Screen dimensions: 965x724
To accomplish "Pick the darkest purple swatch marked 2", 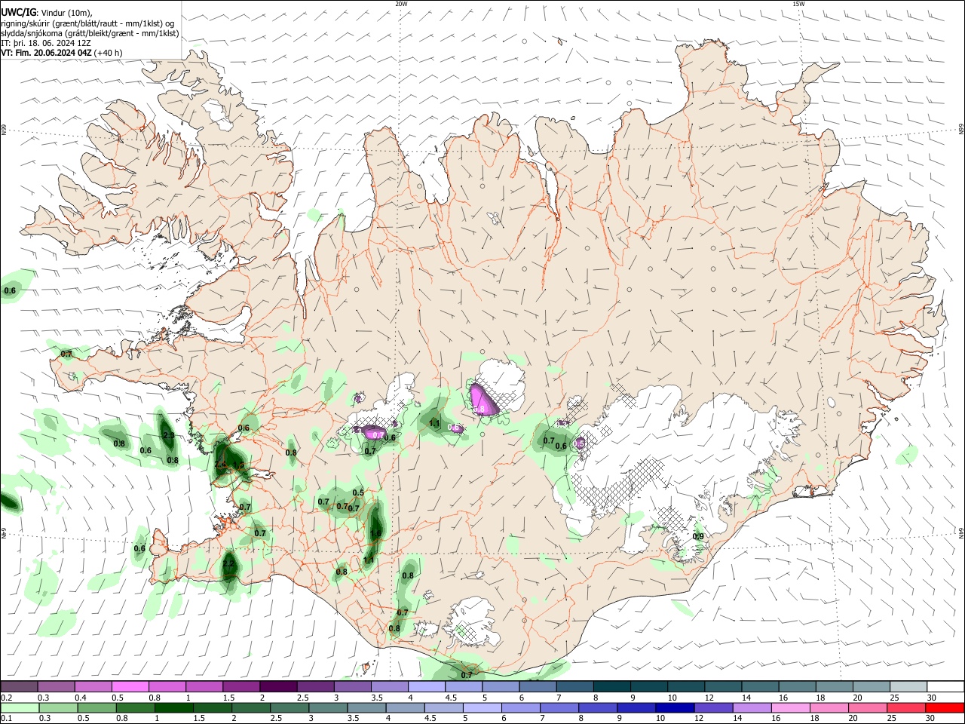I will point(277,686).
